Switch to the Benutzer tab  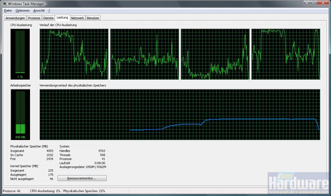(93, 18)
